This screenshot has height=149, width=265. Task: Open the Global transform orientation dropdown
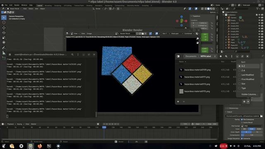[98, 9]
